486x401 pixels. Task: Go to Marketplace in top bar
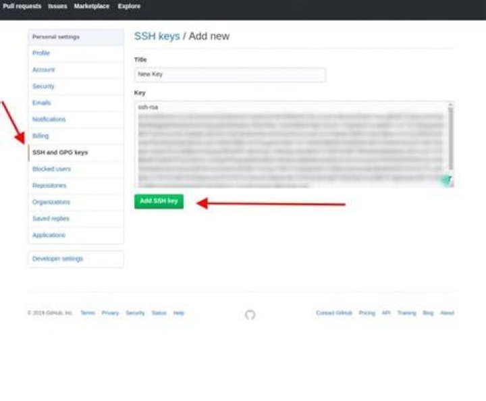91,6
